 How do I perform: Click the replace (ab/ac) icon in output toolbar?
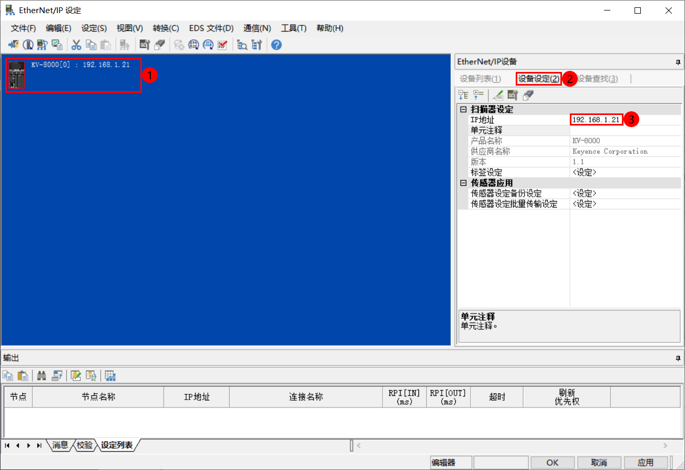click(91, 375)
